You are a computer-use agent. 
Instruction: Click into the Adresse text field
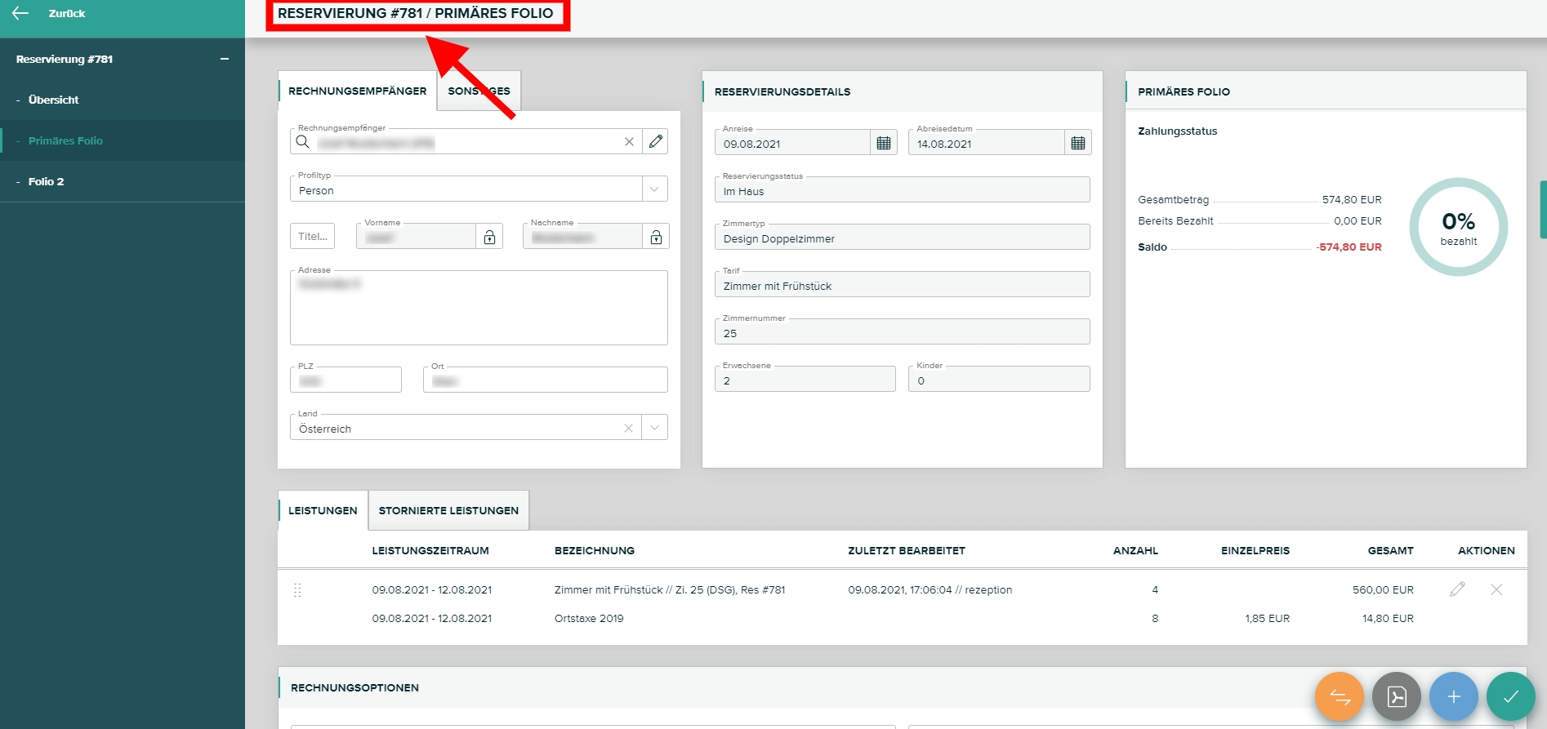click(479, 310)
